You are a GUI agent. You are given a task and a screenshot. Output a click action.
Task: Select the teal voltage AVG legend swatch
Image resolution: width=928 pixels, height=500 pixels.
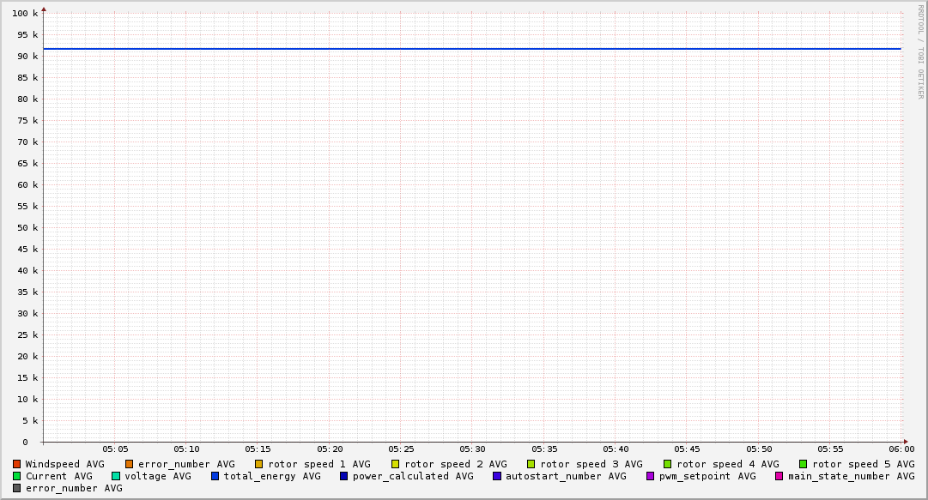[x=116, y=476]
